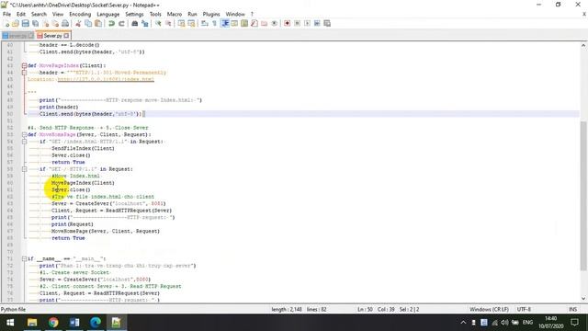The image size is (588, 331).
Task: Create a new file with the New icon
Action: [6, 23]
